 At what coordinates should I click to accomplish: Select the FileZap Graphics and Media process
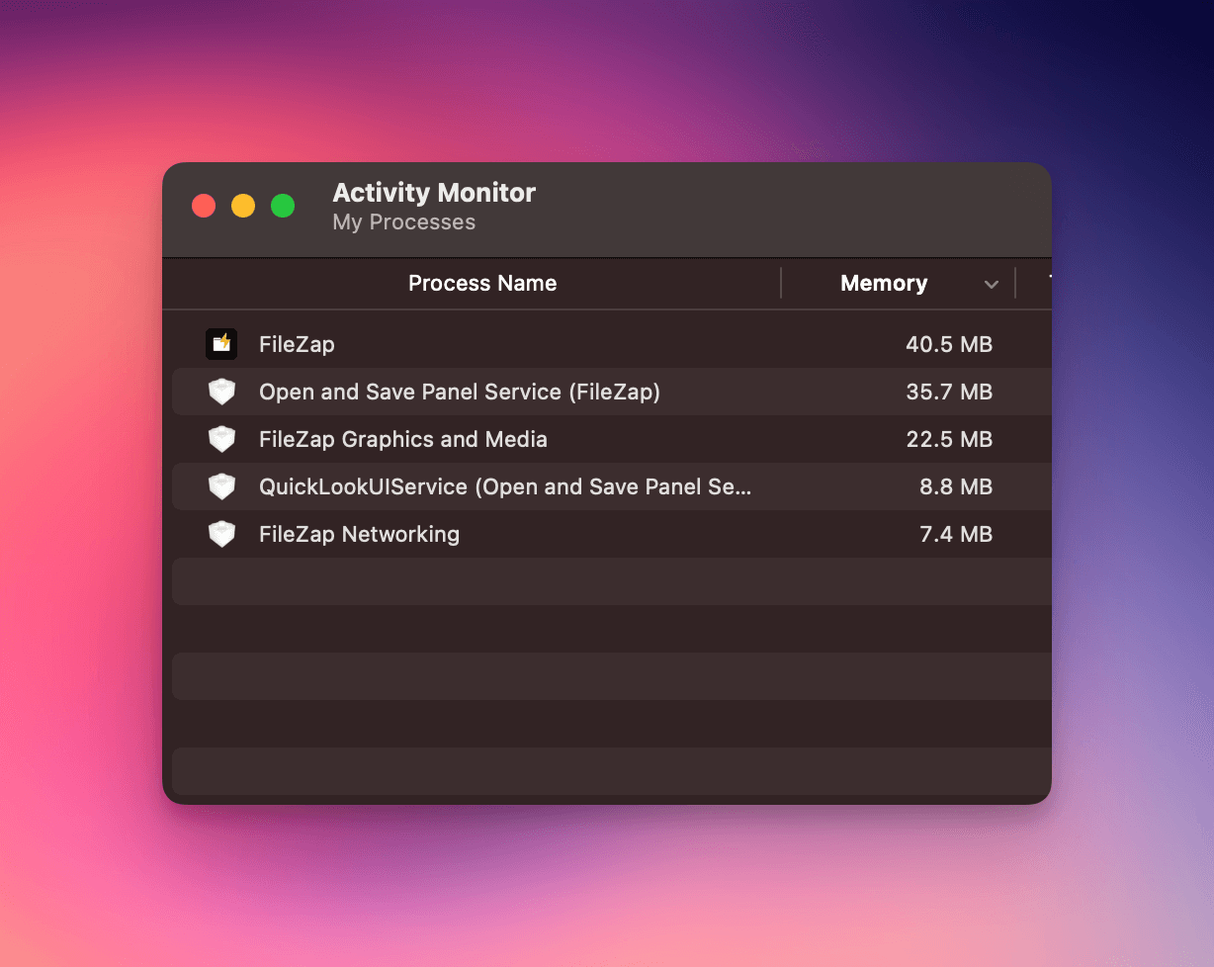(403, 439)
